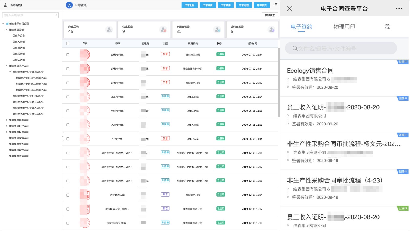
Task: Expand the 维森集团医疗公司 tree node
Action: [7, 126]
